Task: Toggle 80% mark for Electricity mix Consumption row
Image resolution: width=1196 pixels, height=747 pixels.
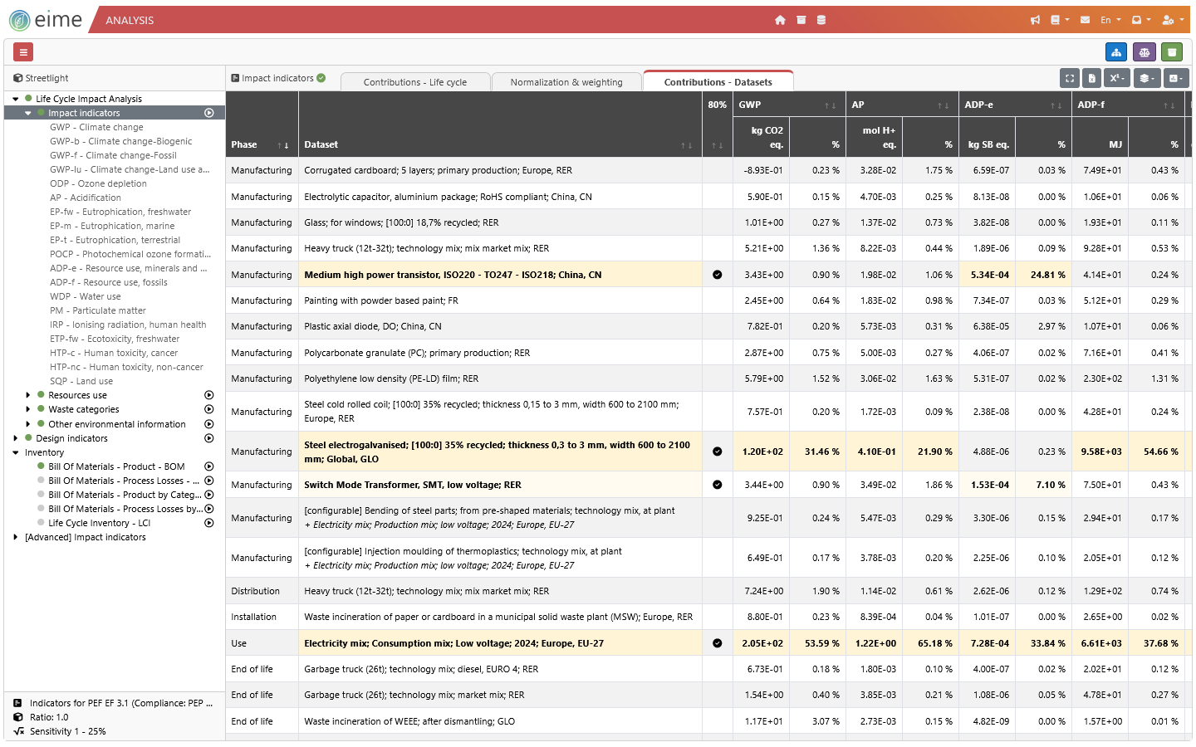Action: [x=717, y=643]
